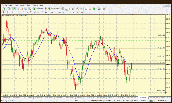The width and height of the screenshot is (172, 103).
Task: Open the Profiles toolbar icon
Action: [x=9, y=9]
